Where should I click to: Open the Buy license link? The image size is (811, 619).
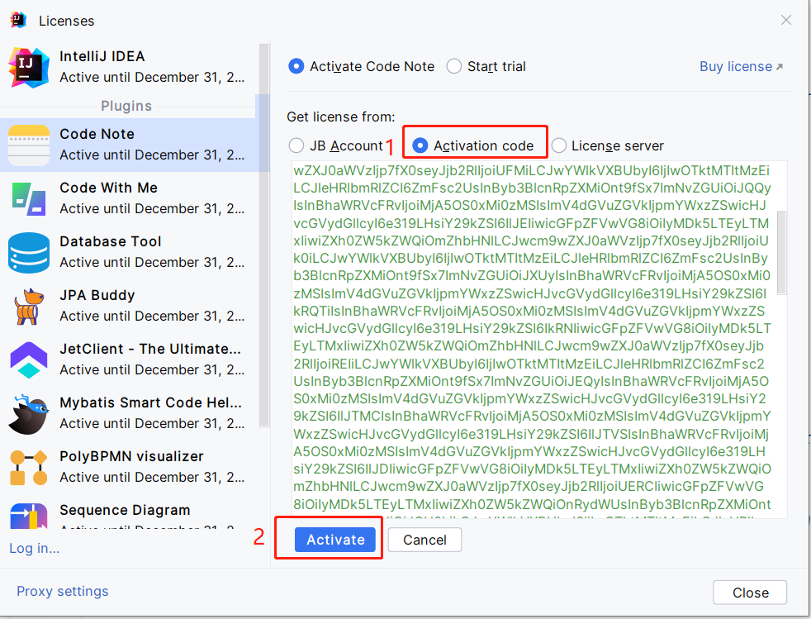click(741, 66)
